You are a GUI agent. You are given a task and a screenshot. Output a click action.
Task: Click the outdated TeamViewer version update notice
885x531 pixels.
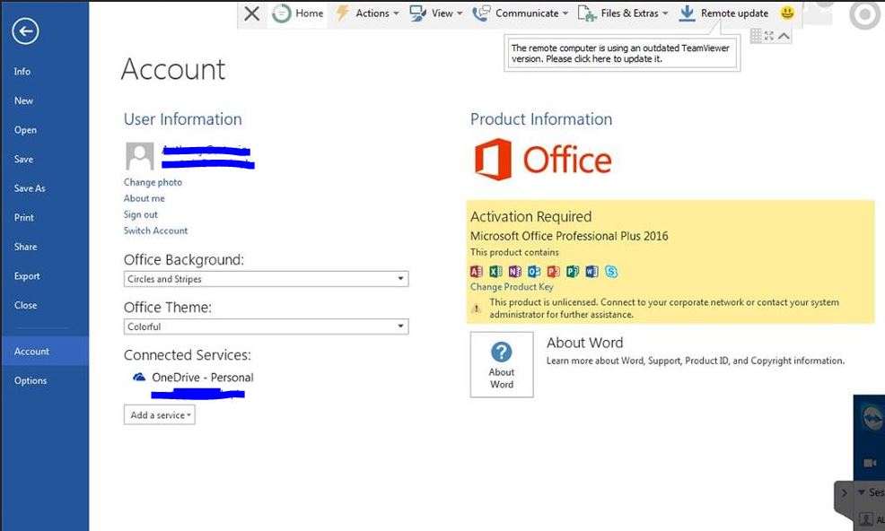click(621, 54)
